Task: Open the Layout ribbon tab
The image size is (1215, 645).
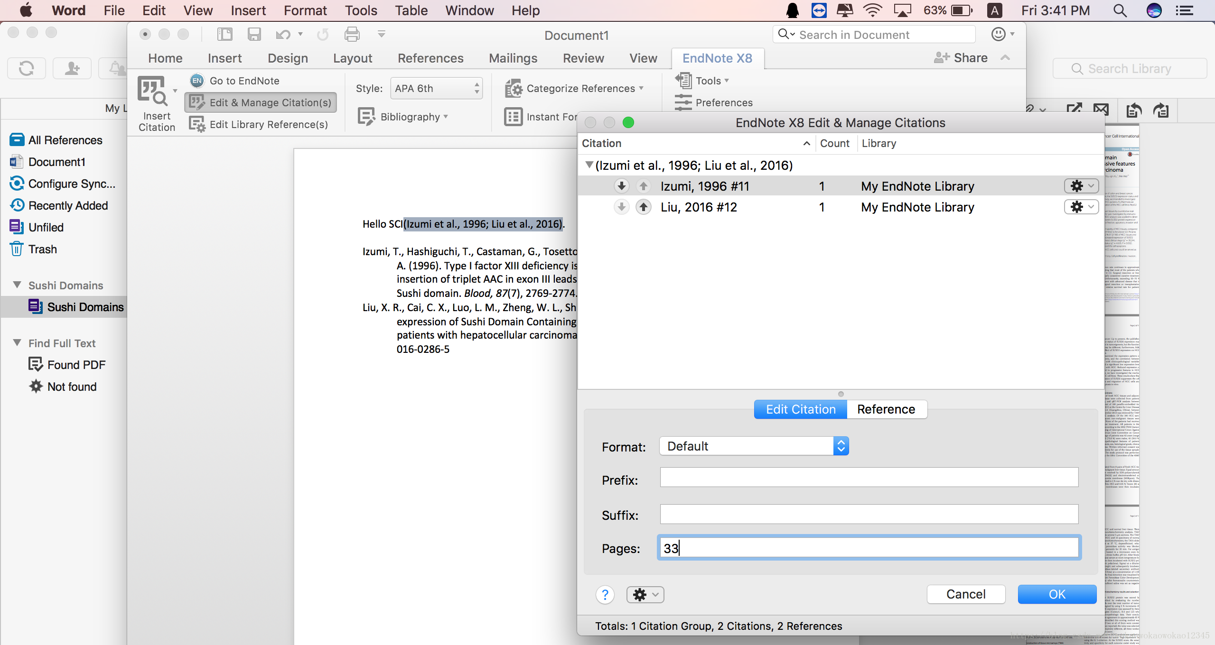Action: [x=353, y=58]
